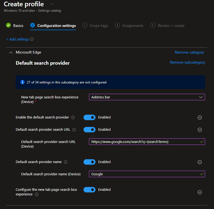214x209 pixels.
Task: Click the 'New tab page search box experience (Device)' label
Action: pyautogui.click(x=50, y=99)
